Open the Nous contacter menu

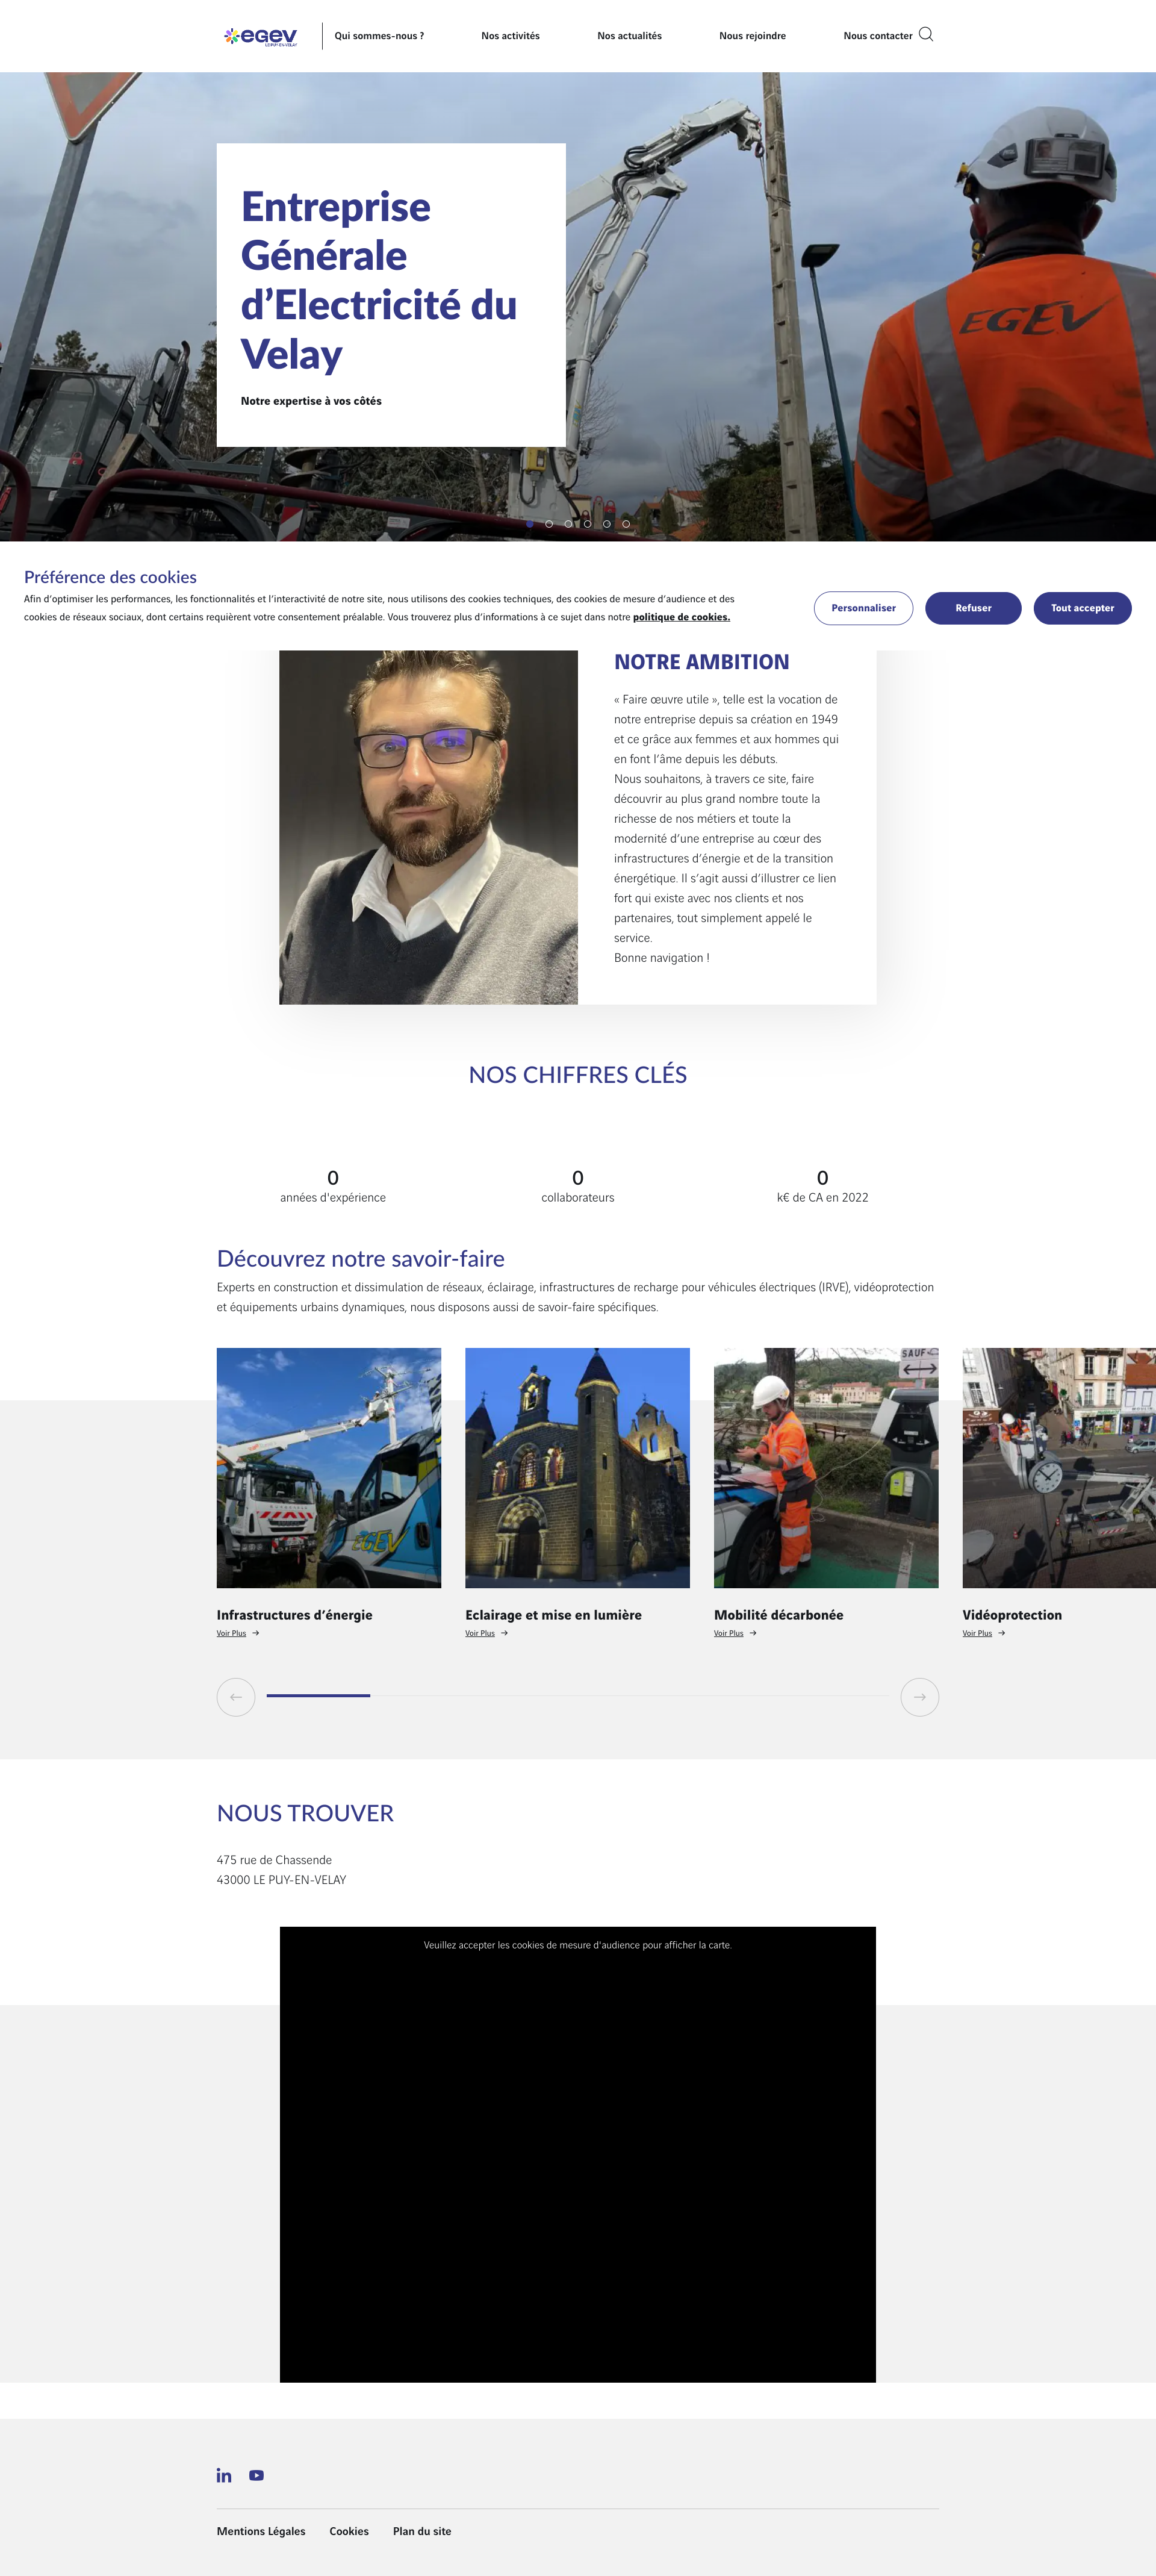tap(877, 36)
